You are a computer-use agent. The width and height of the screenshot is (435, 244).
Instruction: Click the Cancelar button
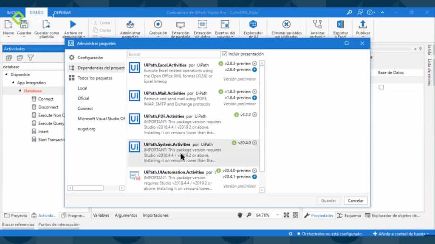click(x=356, y=200)
